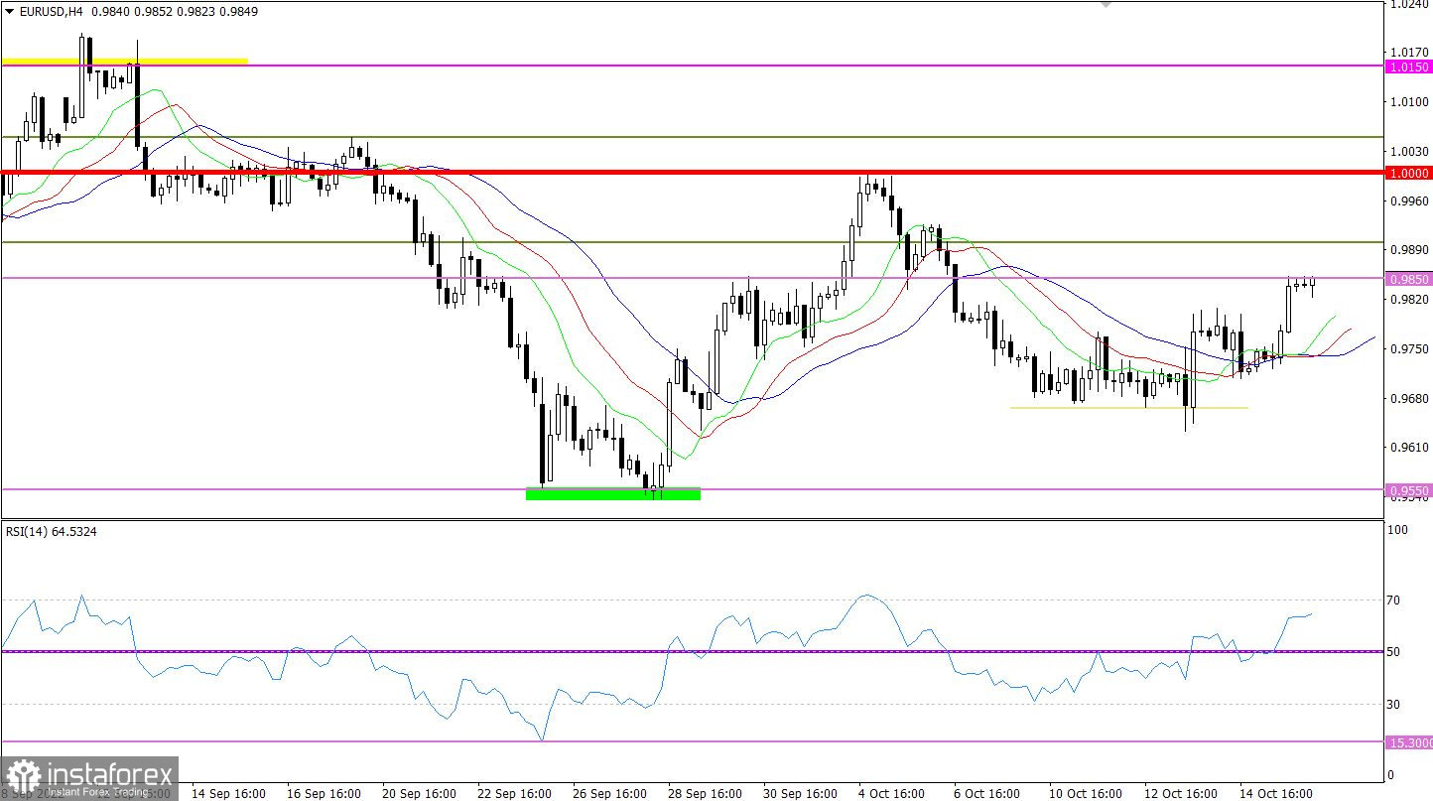The image size is (1433, 801).
Task: Click the 1.0100 price axis label
Action: click(1409, 101)
